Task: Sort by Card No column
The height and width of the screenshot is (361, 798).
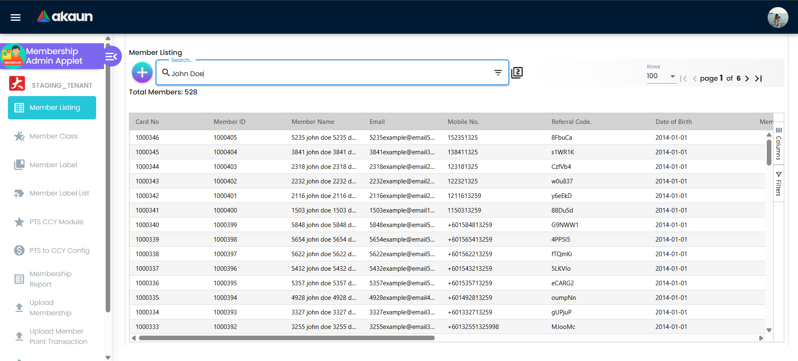Action: point(147,122)
